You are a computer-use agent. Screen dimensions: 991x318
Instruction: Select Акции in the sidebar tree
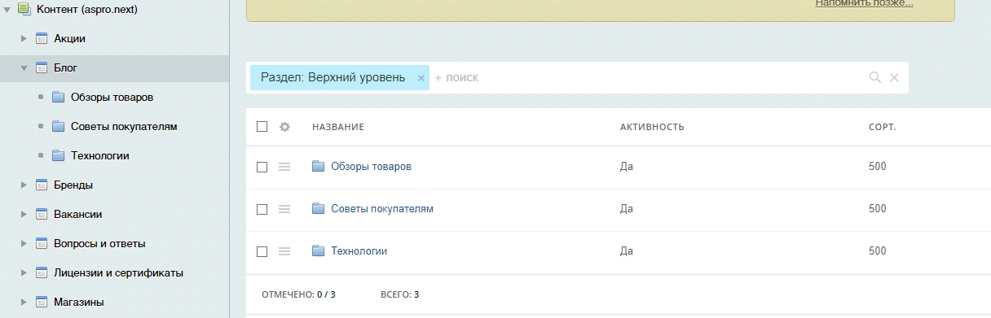69,38
